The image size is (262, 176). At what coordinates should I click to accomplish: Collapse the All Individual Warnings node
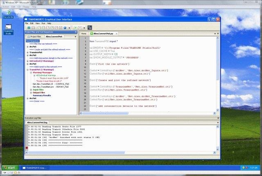pyautogui.click(x=34, y=75)
